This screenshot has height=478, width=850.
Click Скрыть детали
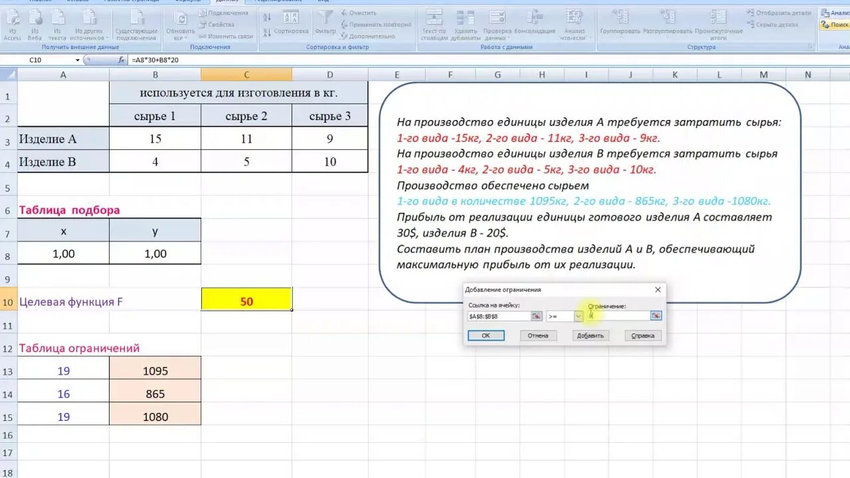772,25
